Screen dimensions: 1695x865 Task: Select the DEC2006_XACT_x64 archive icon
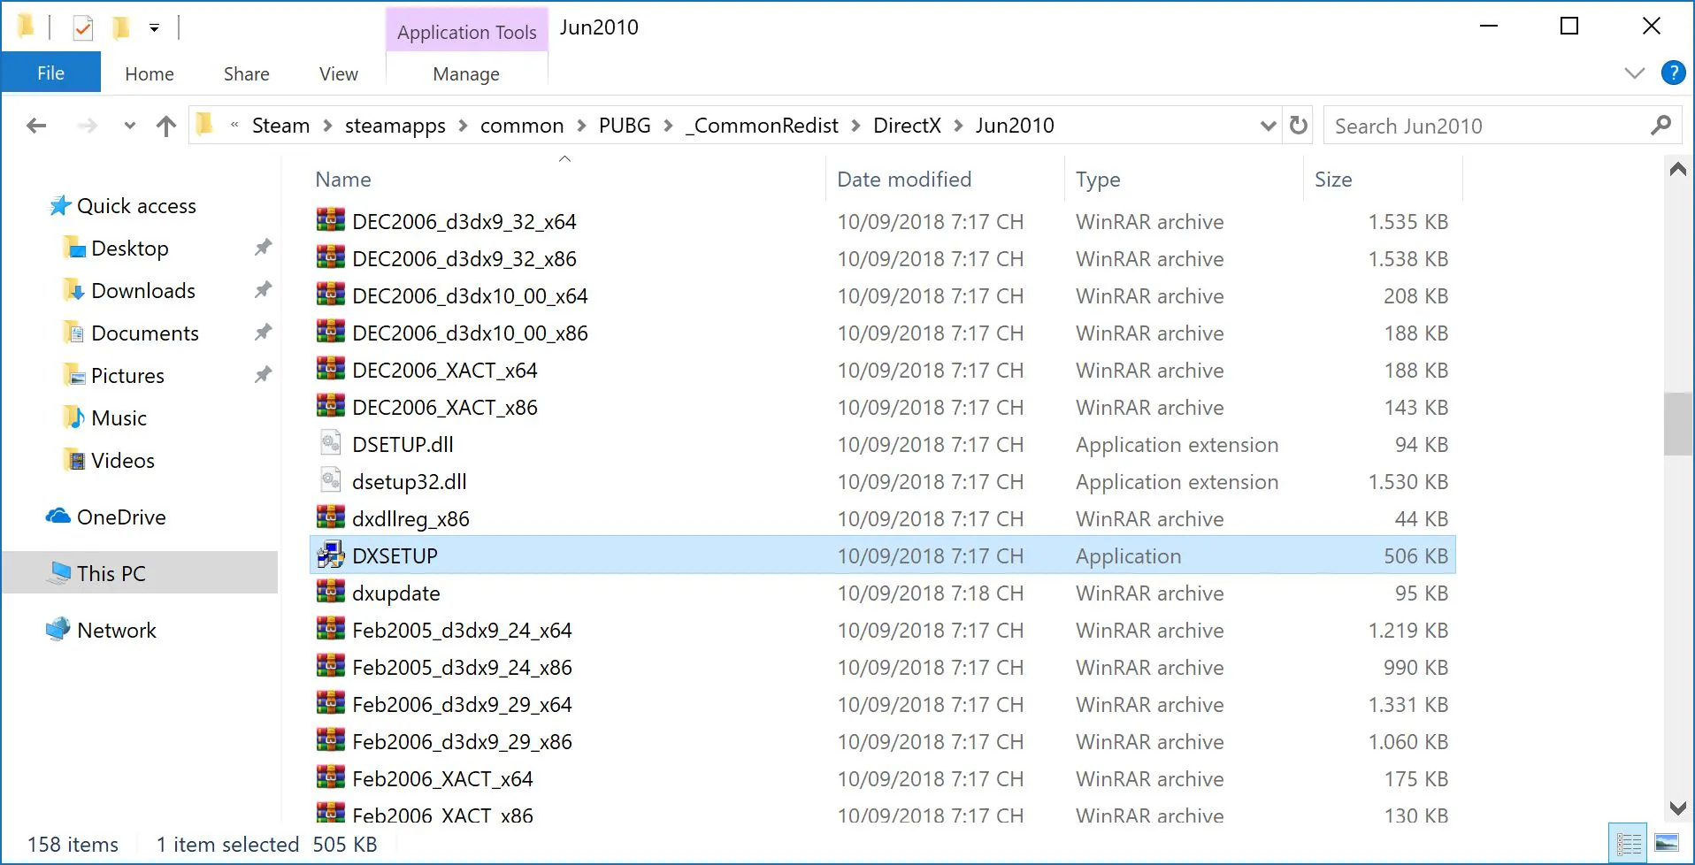click(330, 370)
